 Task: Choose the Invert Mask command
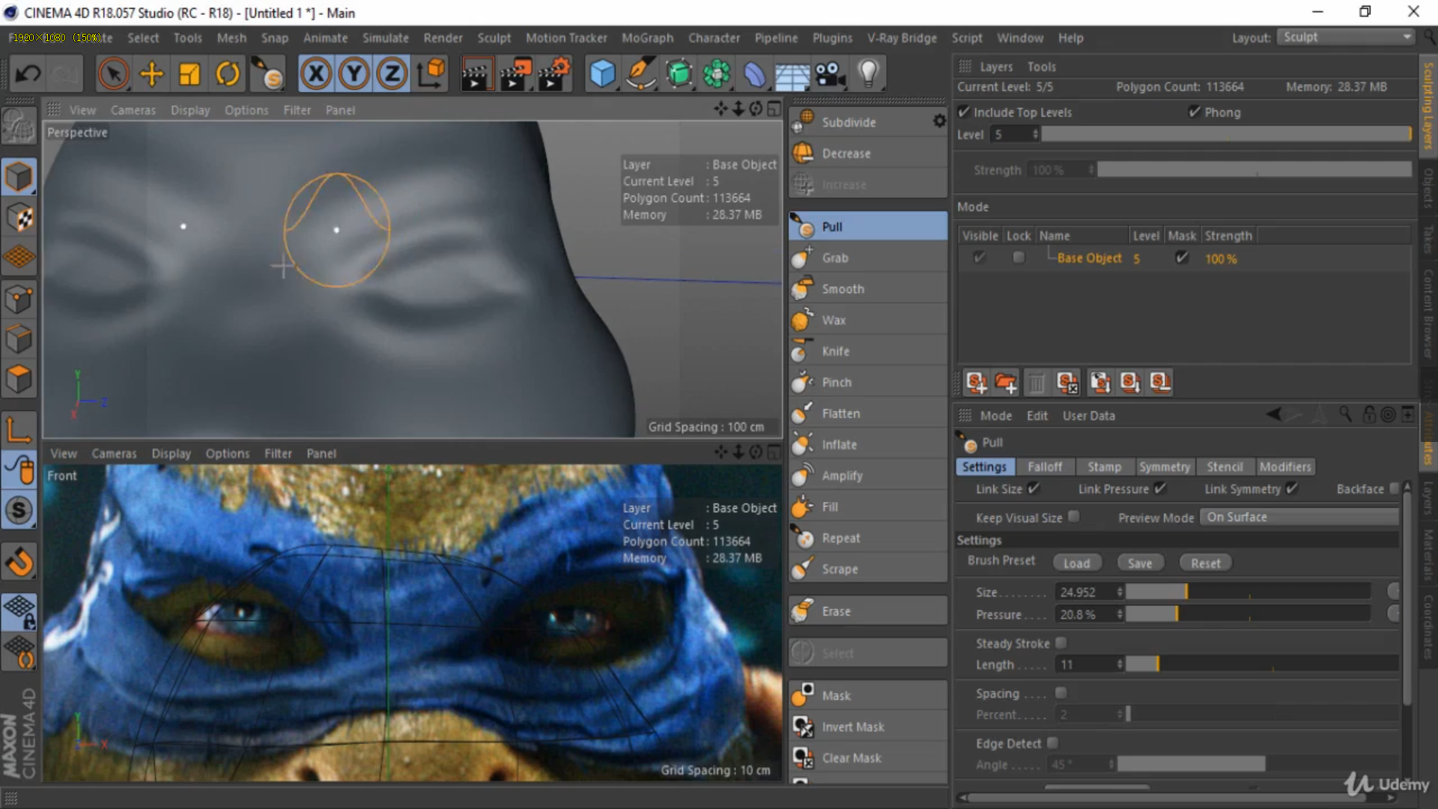click(x=867, y=727)
